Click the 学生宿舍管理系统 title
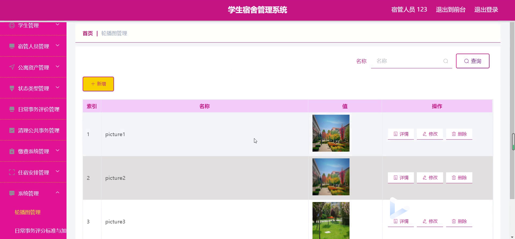The image size is (515, 239). 257,10
